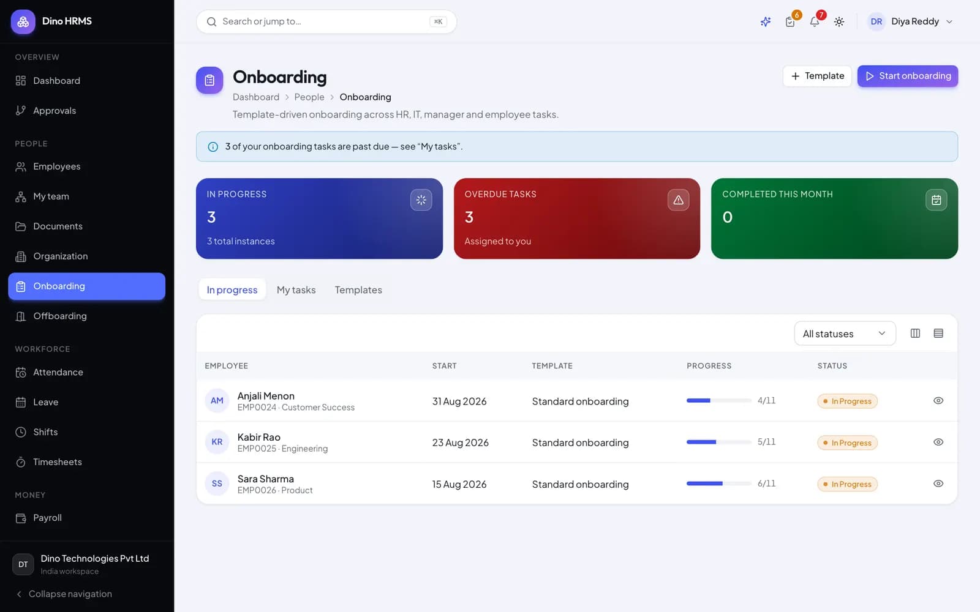Switch to the Templates tab
Screen dimensions: 980x612
point(358,290)
